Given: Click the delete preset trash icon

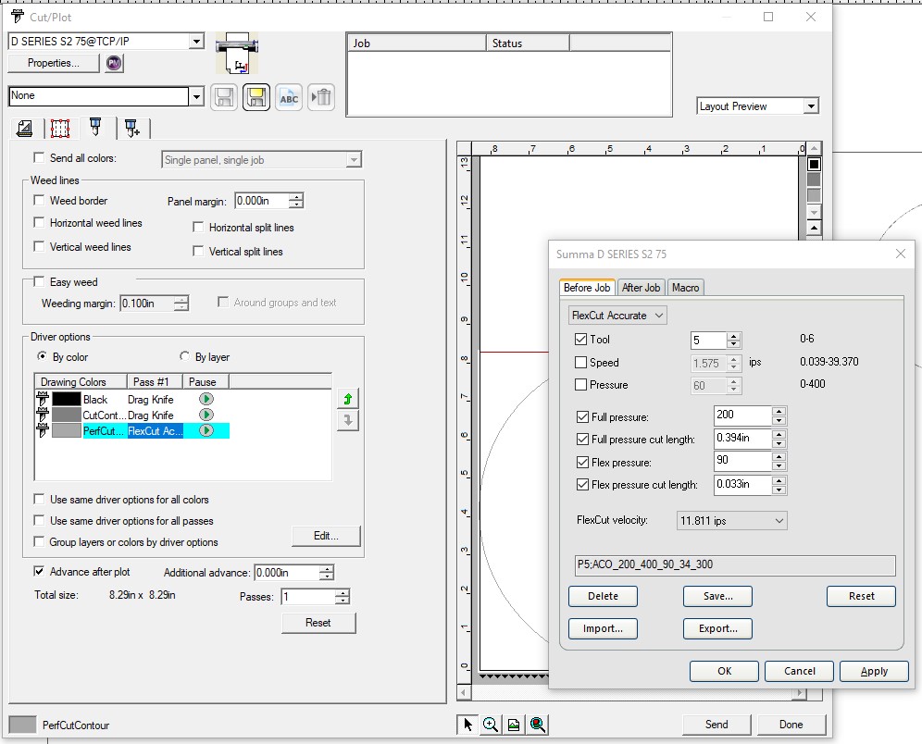Looking at the screenshot, I should (x=321, y=97).
